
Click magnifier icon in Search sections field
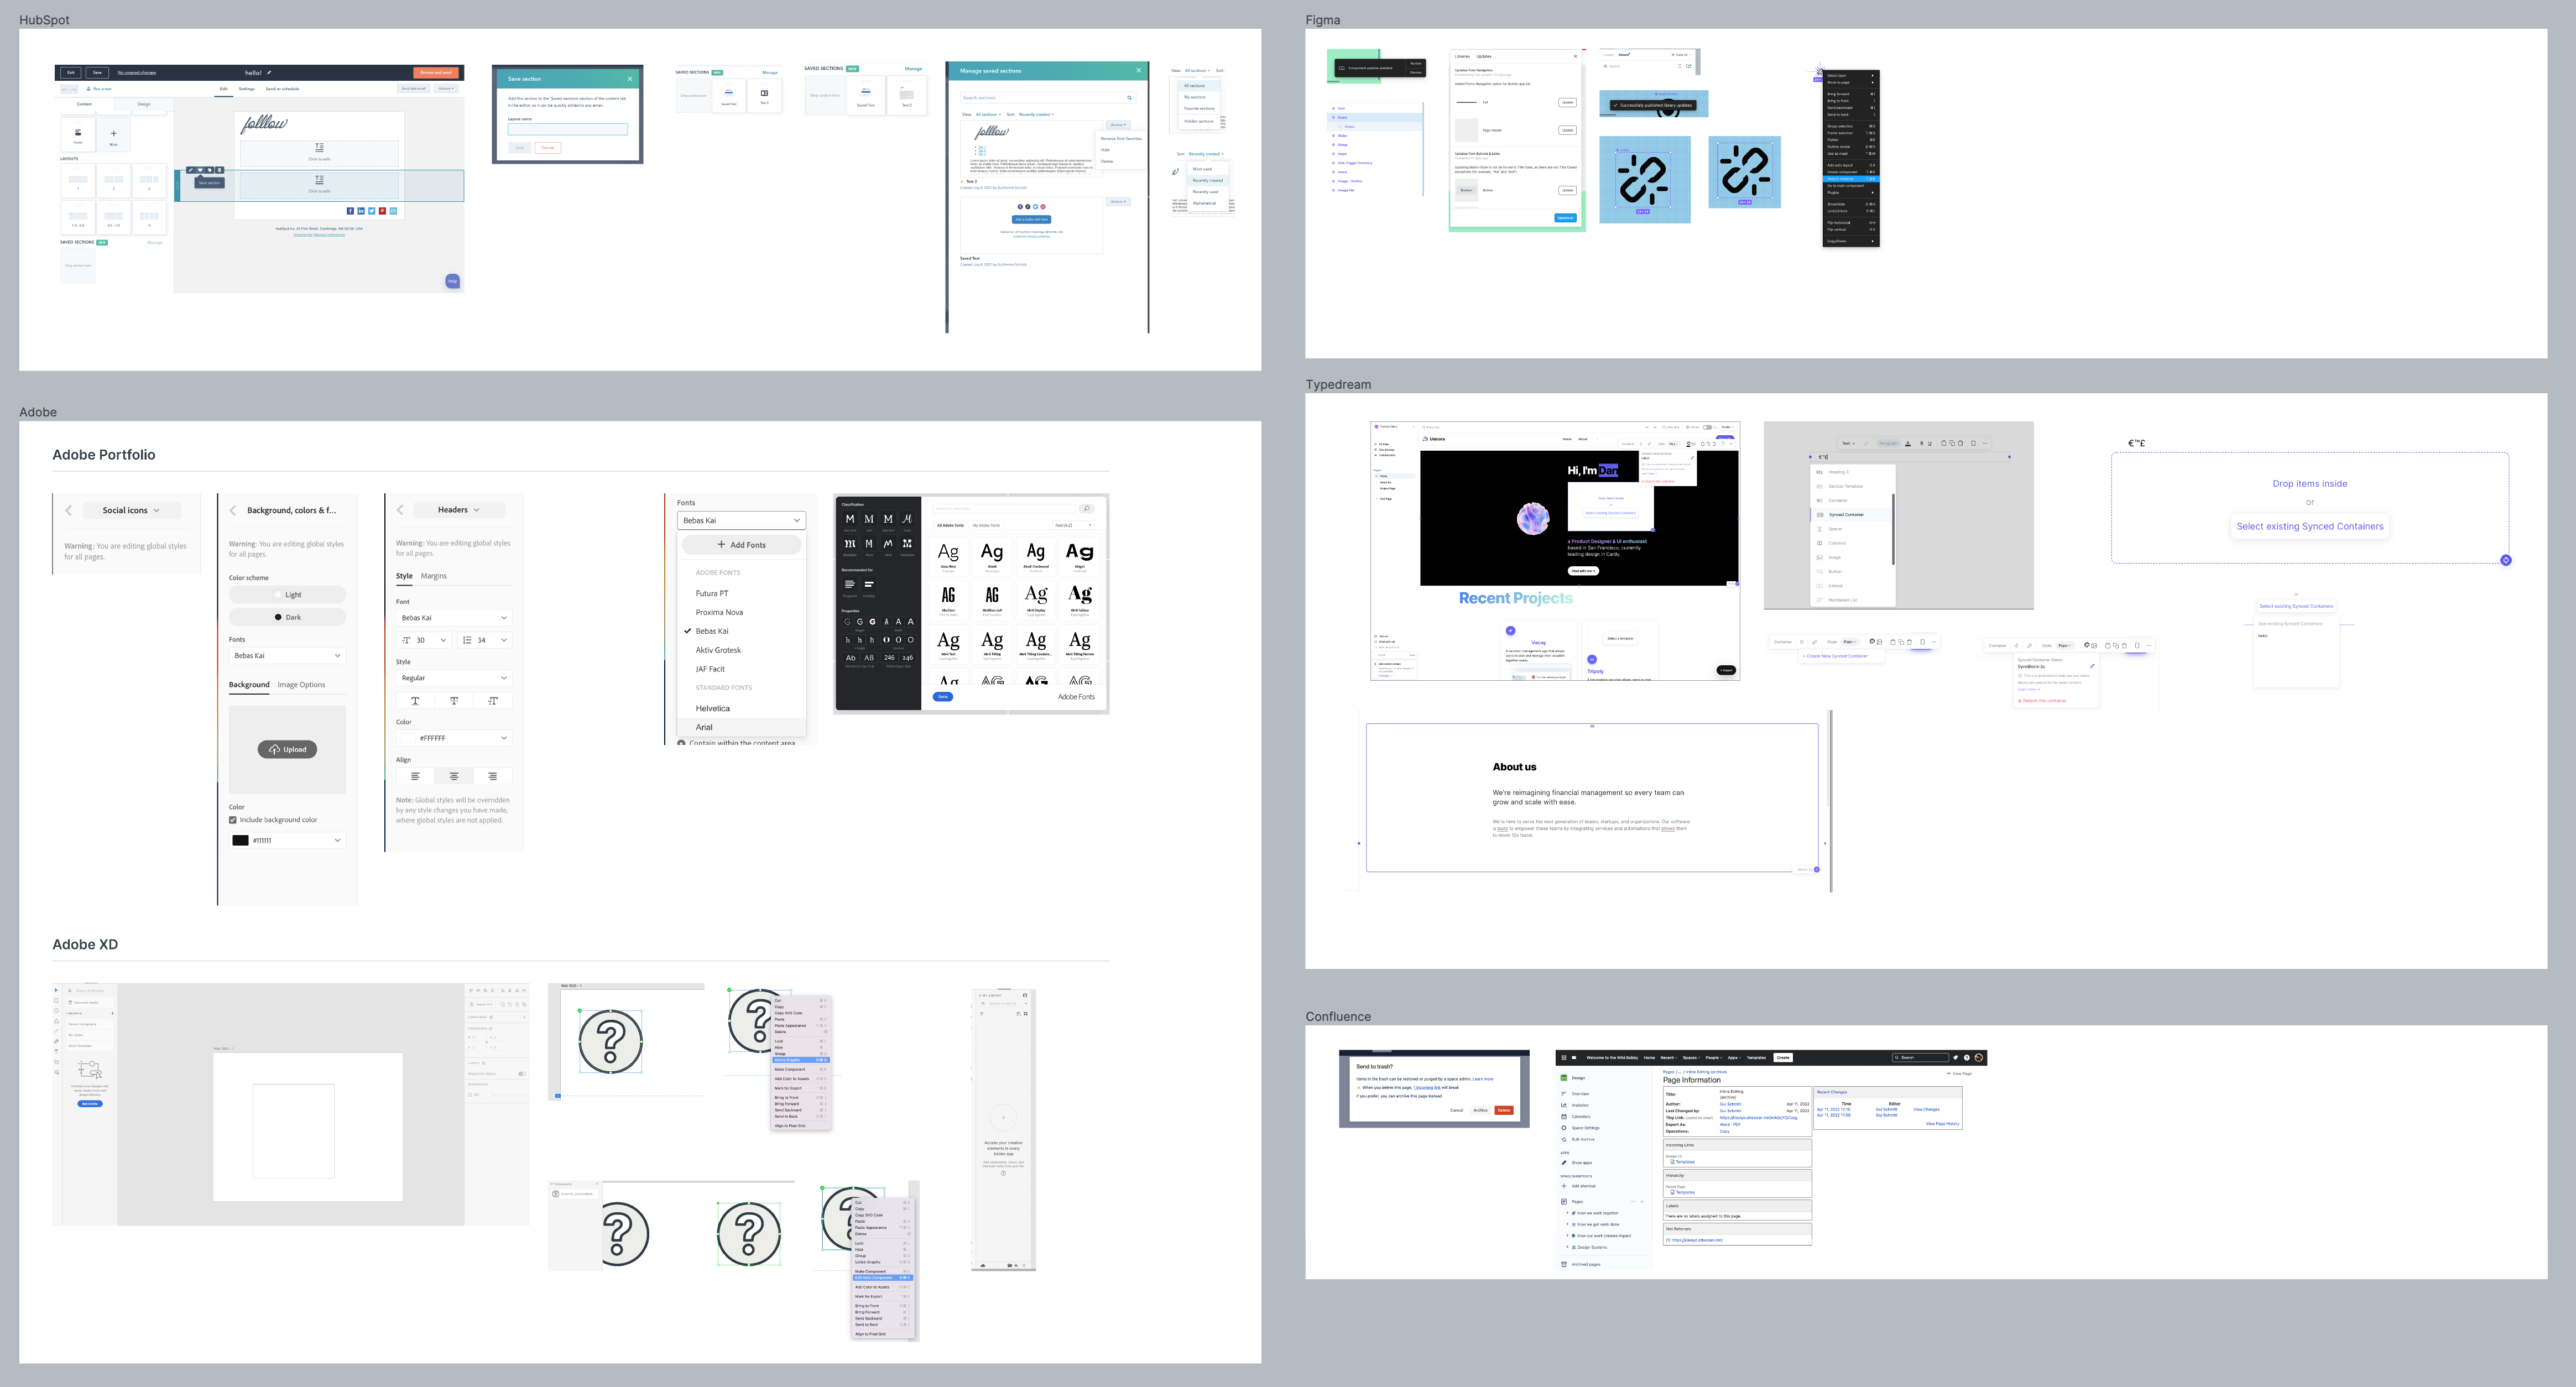pyautogui.click(x=1129, y=98)
